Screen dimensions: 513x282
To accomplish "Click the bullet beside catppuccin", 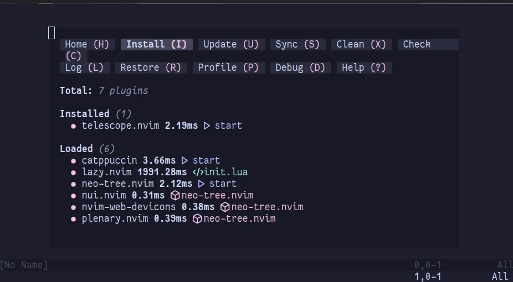I will 73,161.
